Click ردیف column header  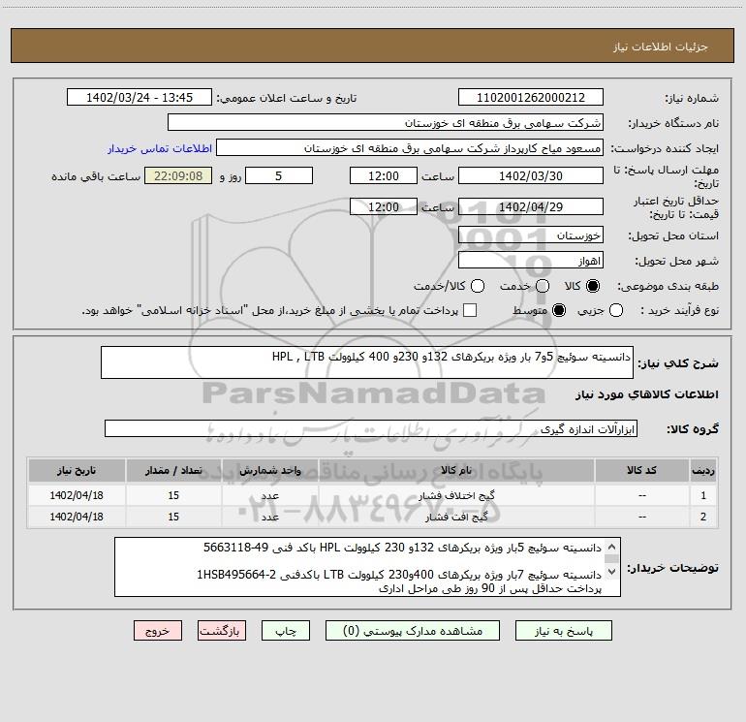[703, 471]
